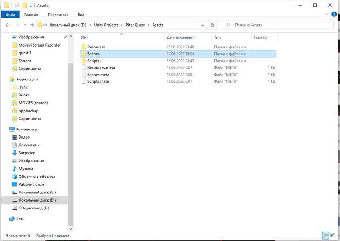Switch to details view in the status bar
The image size is (340, 241).
coord(325,236)
